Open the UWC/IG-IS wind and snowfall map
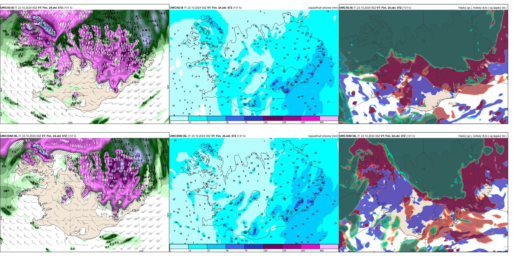This screenshot has height=256, width=513. (85, 67)
